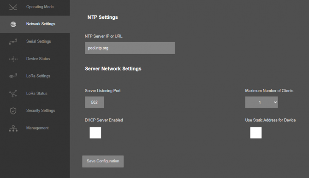Click the NTP Server IP or URL field
The image size is (309, 178).
(130, 48)
